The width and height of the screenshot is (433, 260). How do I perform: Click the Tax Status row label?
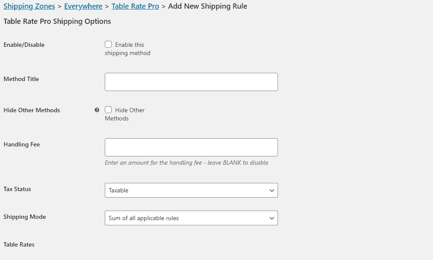click(x=17, y=189)
